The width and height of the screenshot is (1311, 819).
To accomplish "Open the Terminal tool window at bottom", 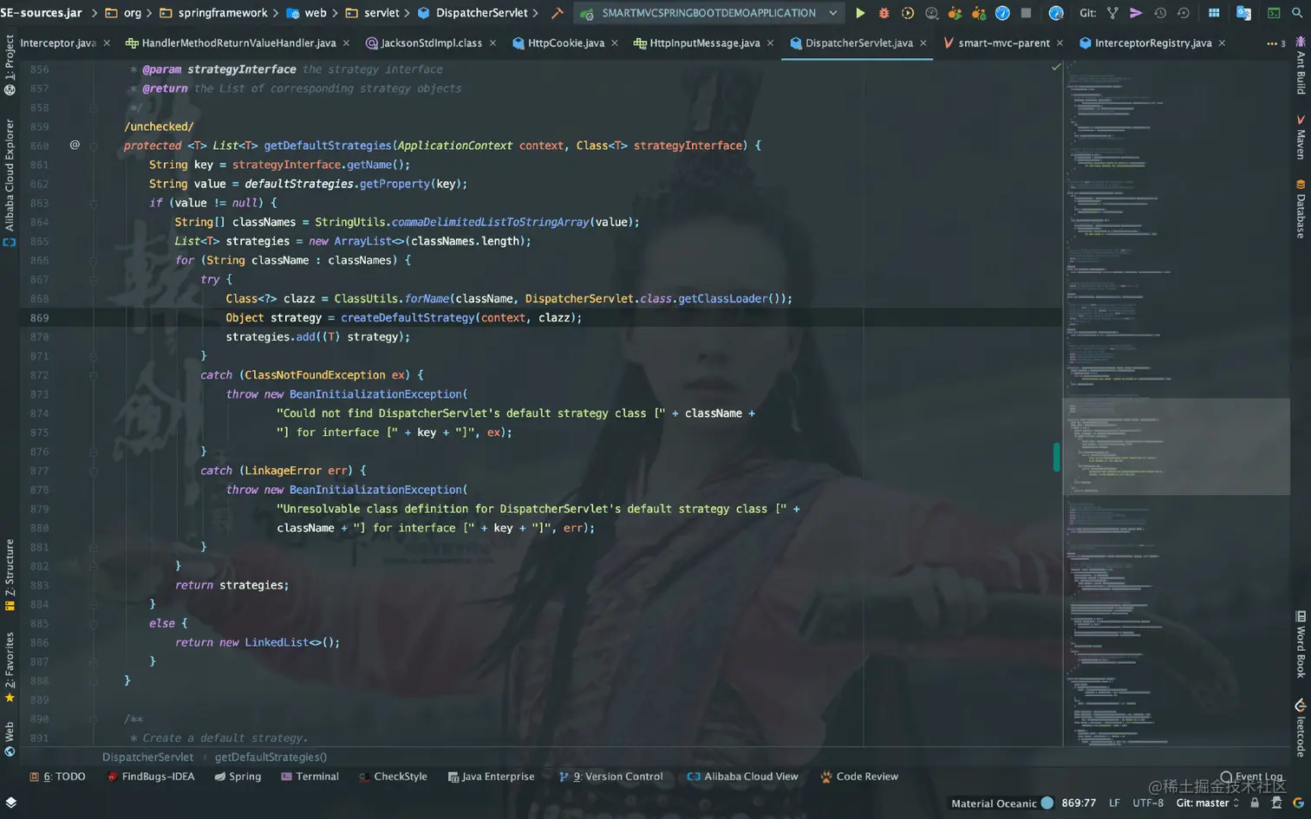I will tap(310, 777).
